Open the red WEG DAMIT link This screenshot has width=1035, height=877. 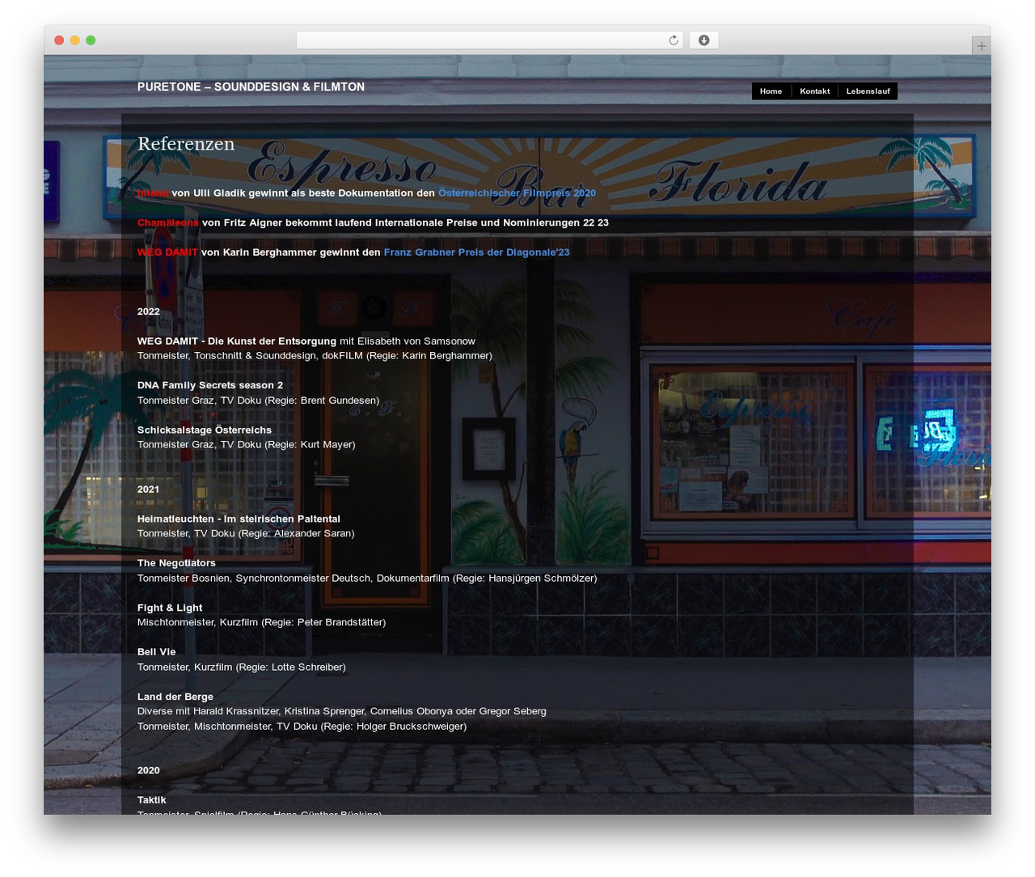coord(167,252)
